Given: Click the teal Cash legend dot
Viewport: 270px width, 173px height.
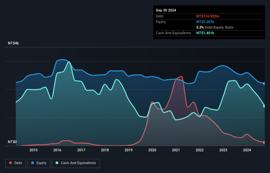Looking at the screenshot, I should pos(57,163).
